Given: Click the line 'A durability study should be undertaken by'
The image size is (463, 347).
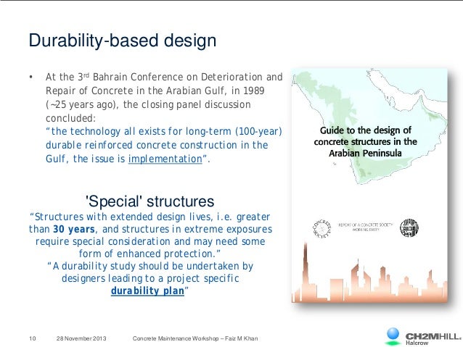Looking at the screenshot, I should (150, 266).
